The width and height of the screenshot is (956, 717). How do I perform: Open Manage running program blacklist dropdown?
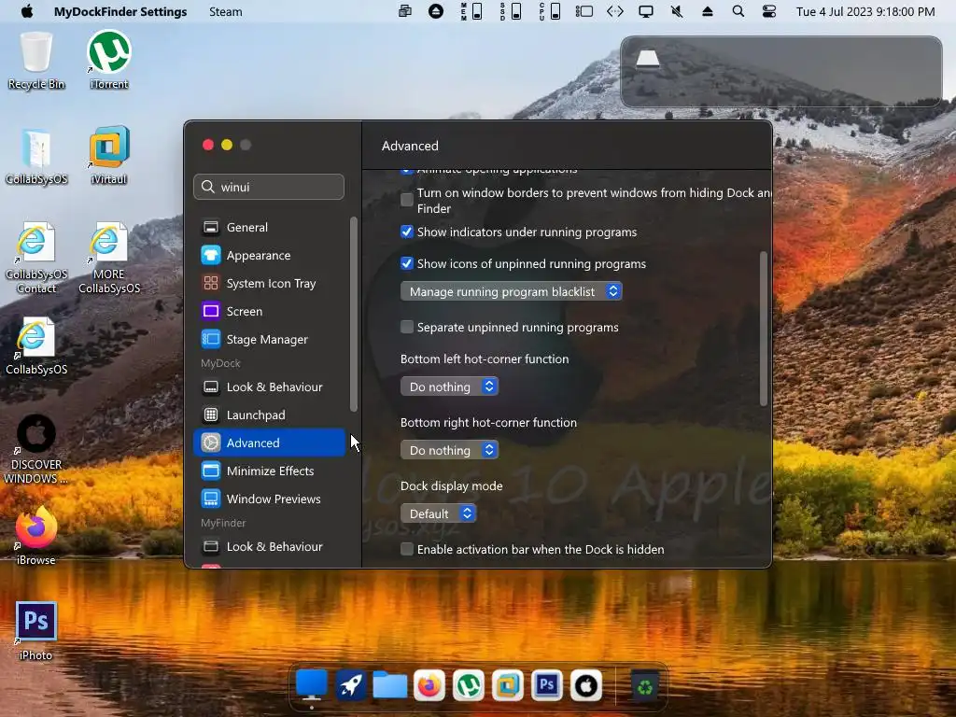pos(512,291)
